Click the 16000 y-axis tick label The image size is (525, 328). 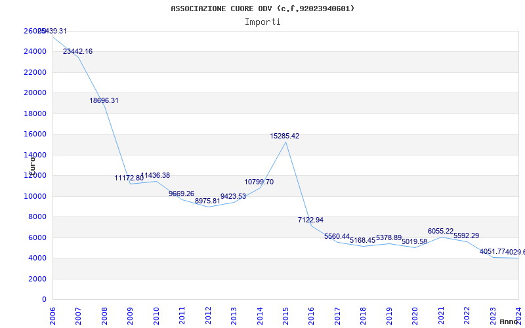pyautogui.click(x=35, y=134)
